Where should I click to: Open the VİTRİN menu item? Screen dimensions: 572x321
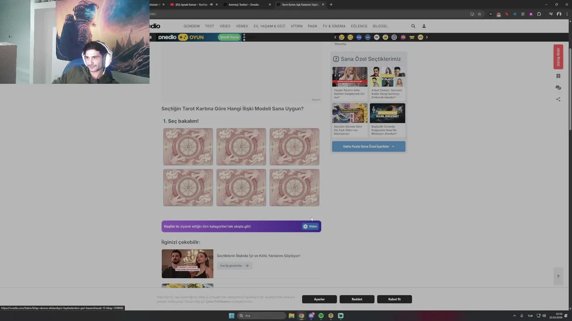point(296,26)
